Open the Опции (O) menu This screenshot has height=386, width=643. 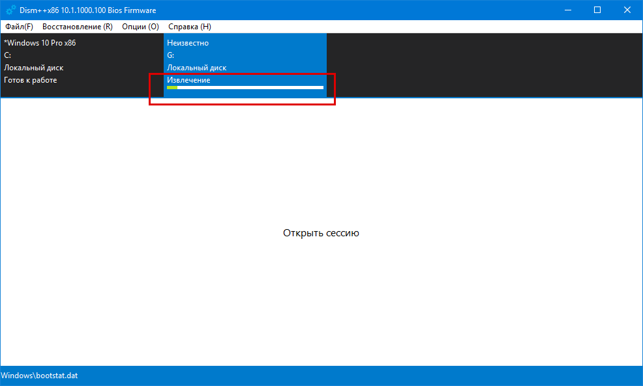pos(140,27)
